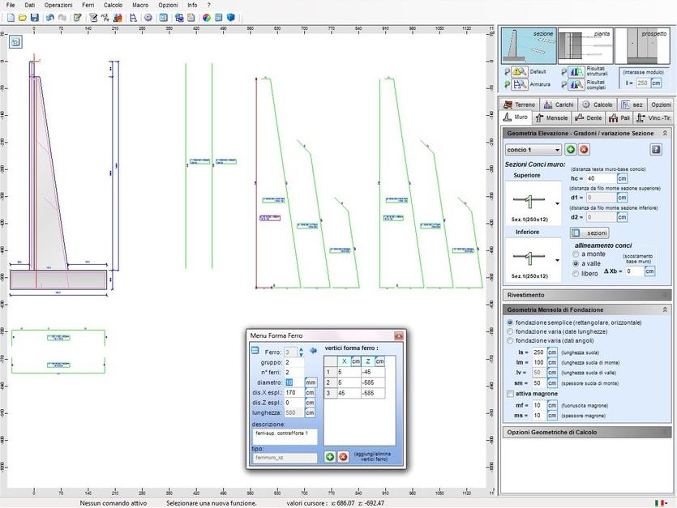Switch to the pianta view thumbnail
This screenshot has height=508, width=677.
click(x=585, y=46)
